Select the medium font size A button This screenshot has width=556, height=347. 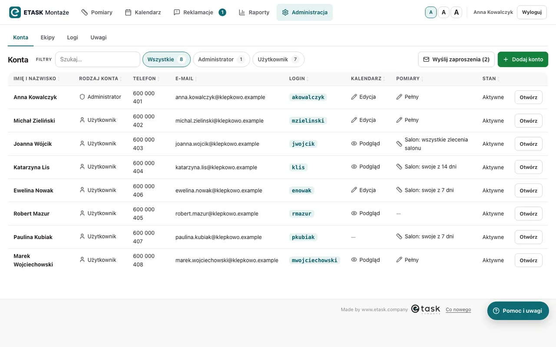coord(443,12)
